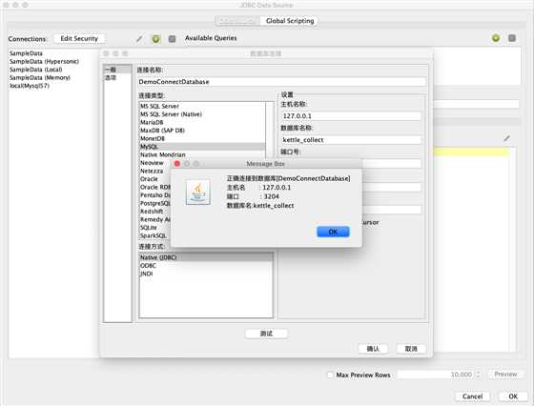
Task: Click the database name field kettle_collect
Action: tap(351, 140)
